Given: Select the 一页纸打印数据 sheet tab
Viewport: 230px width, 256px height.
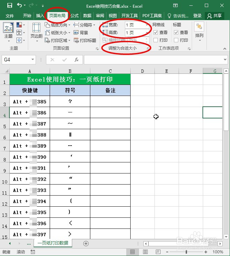Looking at the screenshot, I should coord(53,243).
